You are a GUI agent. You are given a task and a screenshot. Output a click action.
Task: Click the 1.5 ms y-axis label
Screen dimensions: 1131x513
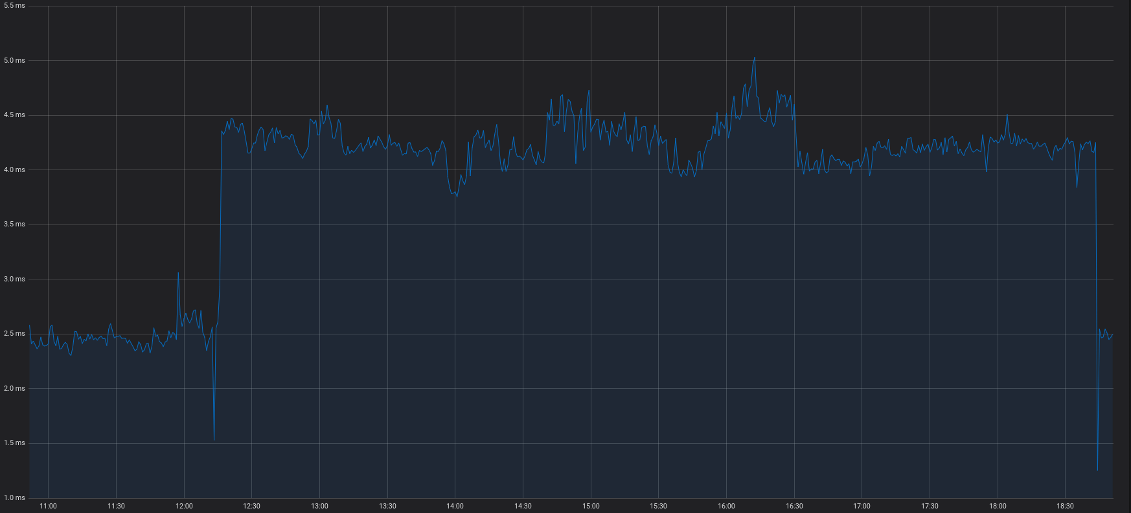click(14, 442)
